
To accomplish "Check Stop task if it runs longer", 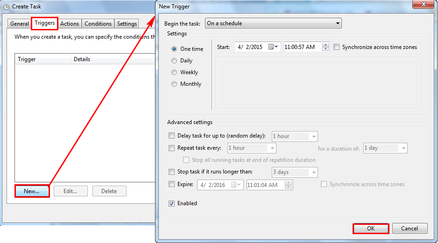I will pos(171,172).
